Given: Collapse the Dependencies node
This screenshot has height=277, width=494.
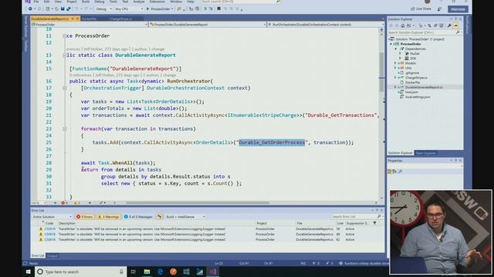Looking at the screenshot, I should tap(395, 48).
